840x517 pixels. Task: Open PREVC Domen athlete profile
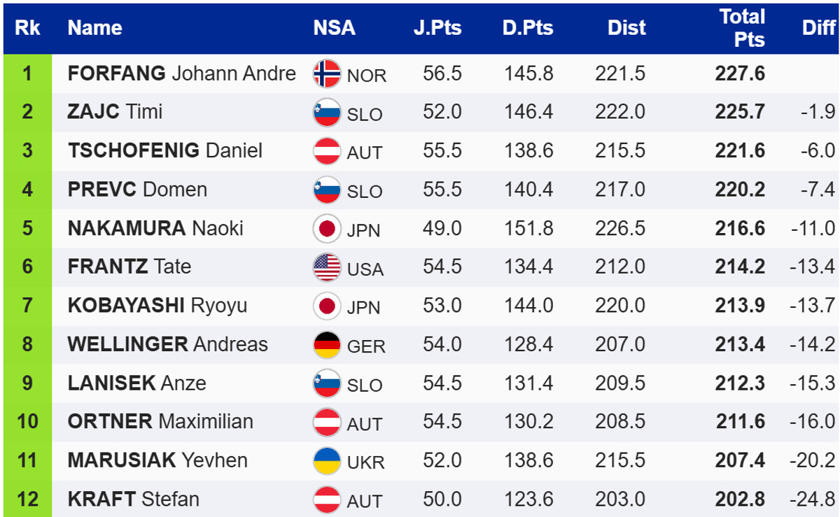coord(137,190)
